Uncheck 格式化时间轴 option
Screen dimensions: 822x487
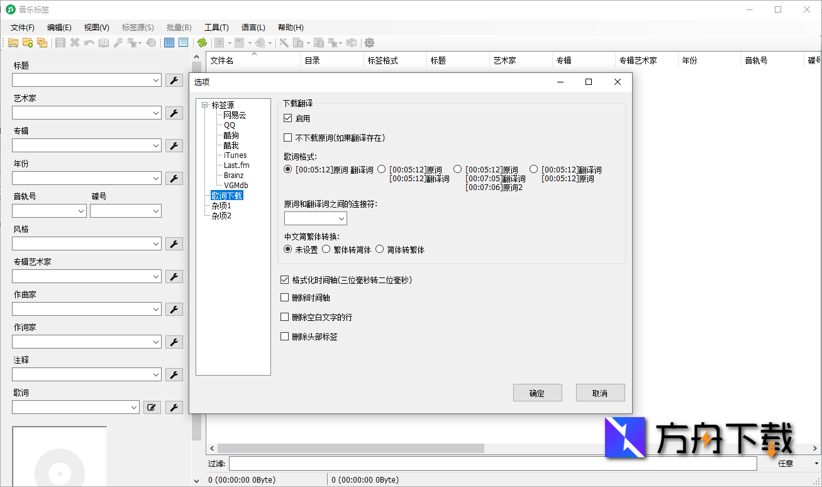(x=284, y=279)
